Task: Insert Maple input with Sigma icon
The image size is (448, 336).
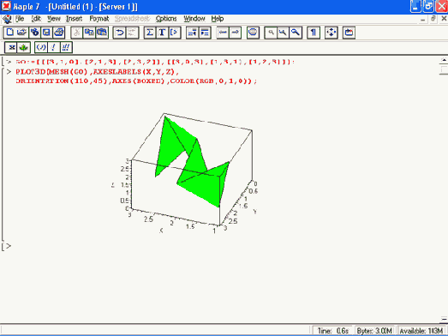Action: point(150,33)
